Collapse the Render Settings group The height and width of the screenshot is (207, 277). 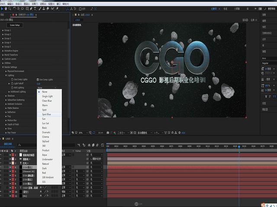[x=3, y=67]
